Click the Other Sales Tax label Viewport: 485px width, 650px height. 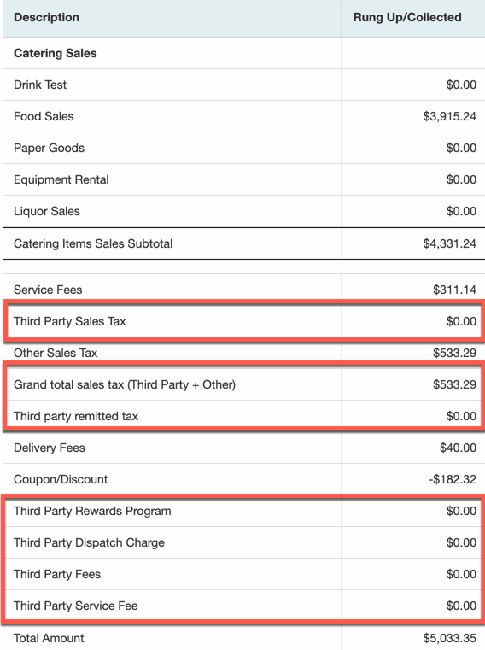tap(56, 353)
